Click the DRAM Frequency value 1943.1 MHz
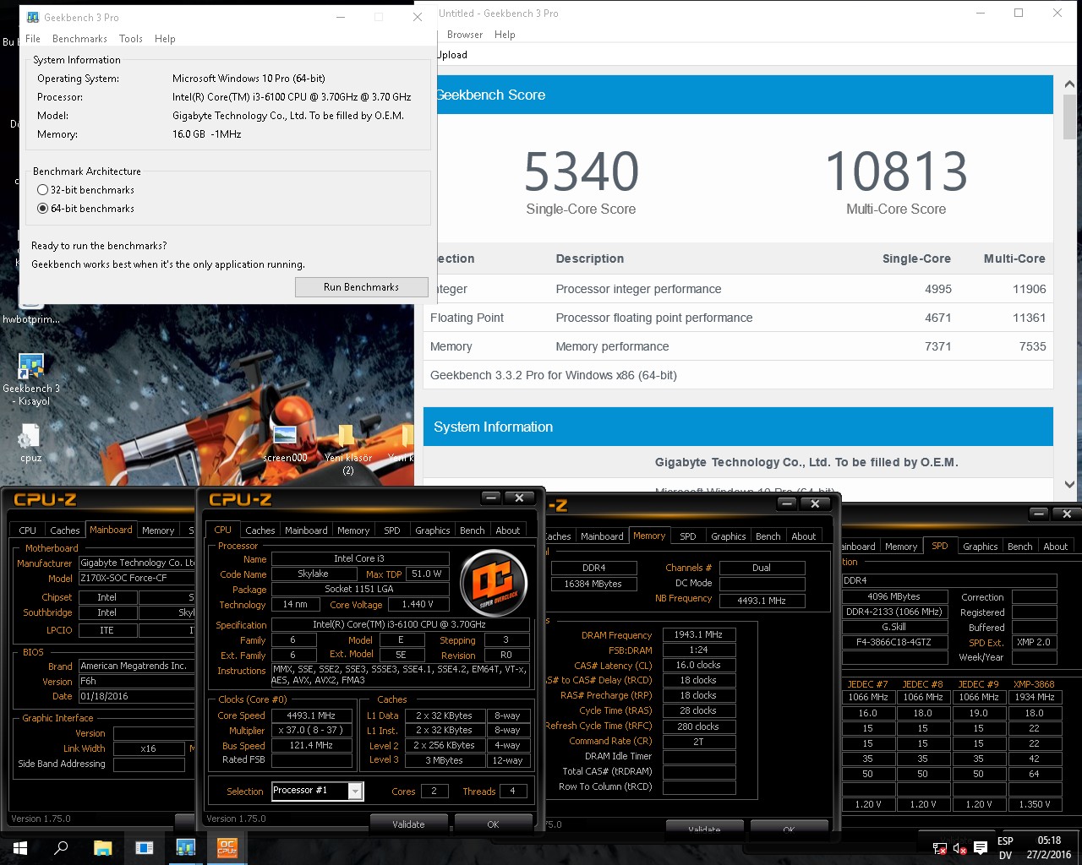 (699, 634)
